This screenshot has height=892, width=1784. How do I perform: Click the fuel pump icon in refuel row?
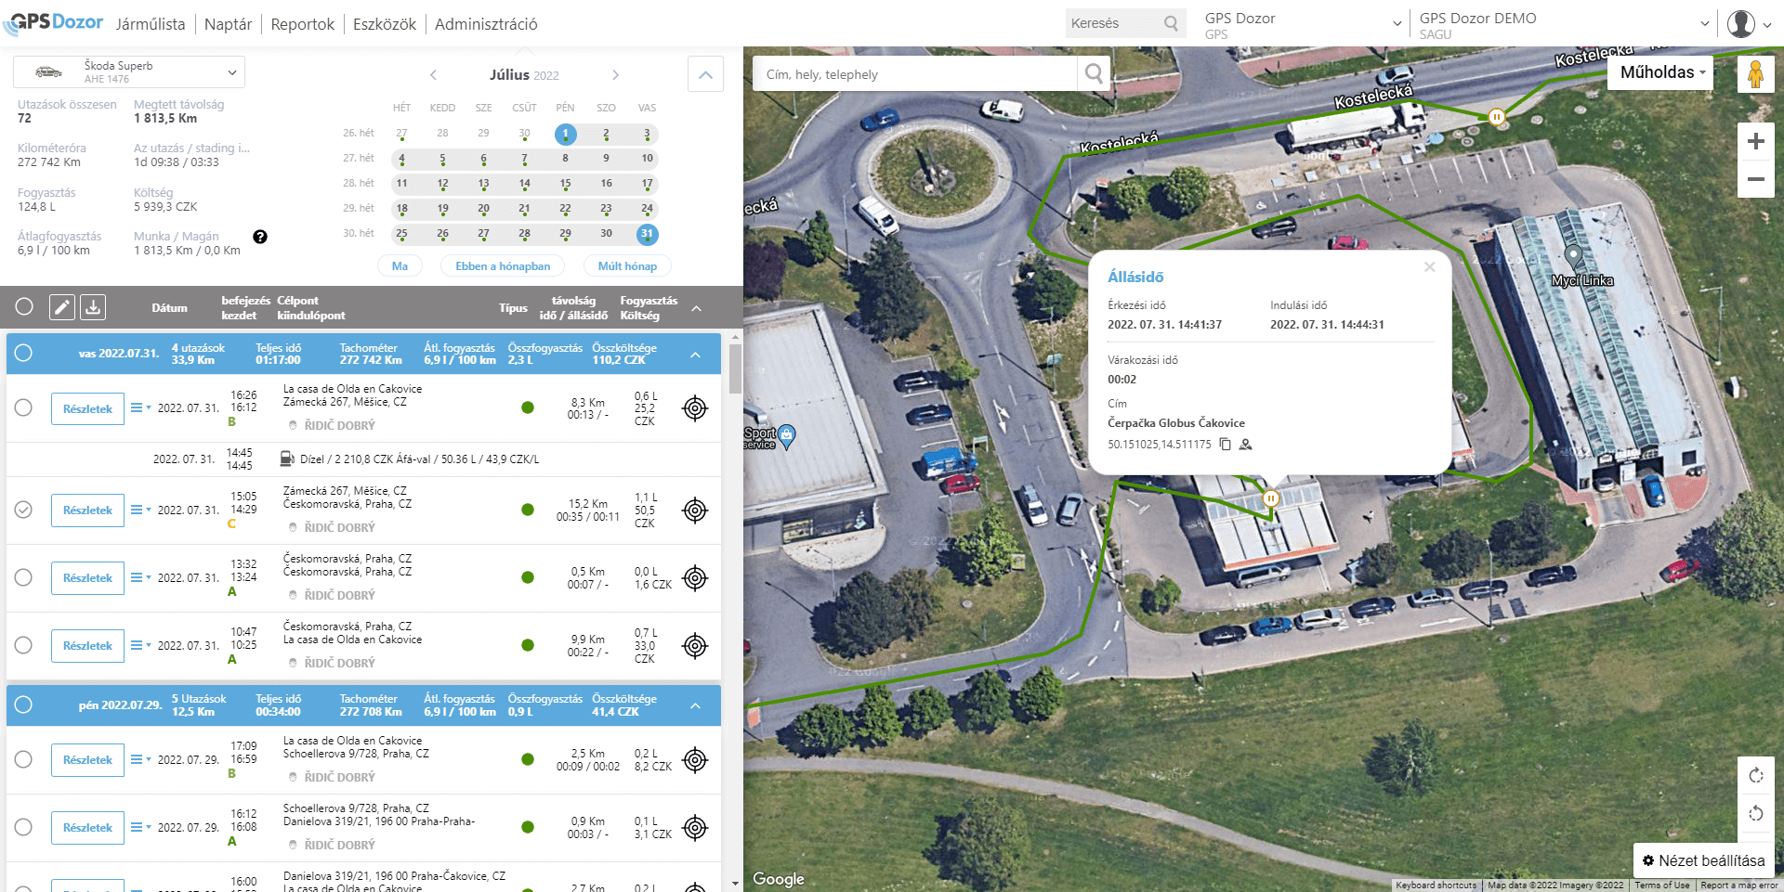287,459
